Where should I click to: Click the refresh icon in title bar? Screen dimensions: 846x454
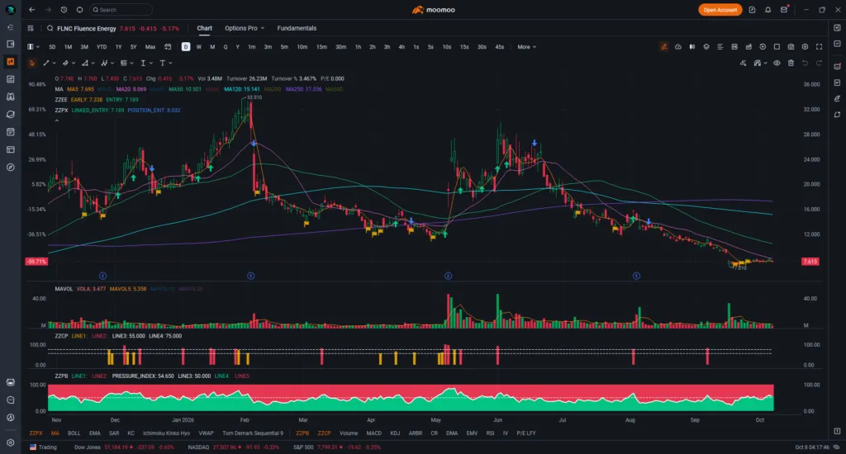coord(79,10)
